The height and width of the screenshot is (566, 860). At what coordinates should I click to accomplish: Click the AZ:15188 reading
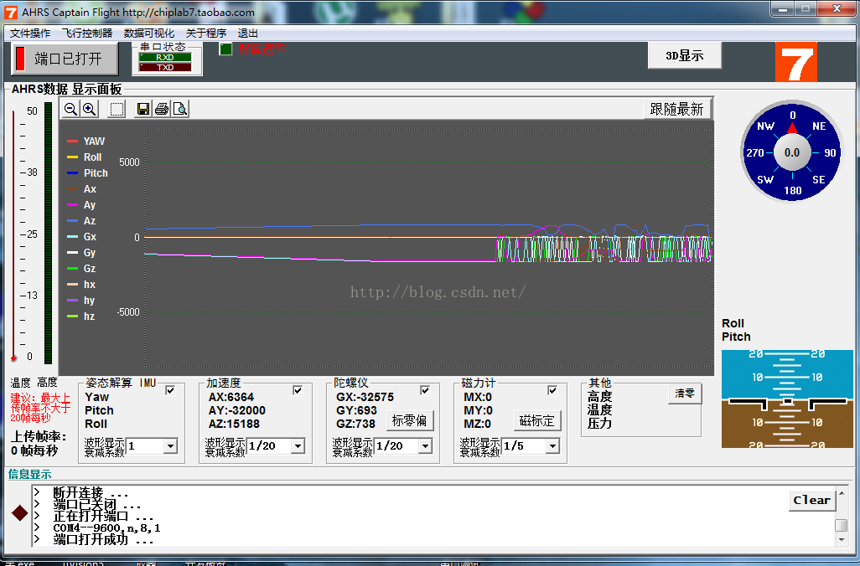(x=234, y=424)
